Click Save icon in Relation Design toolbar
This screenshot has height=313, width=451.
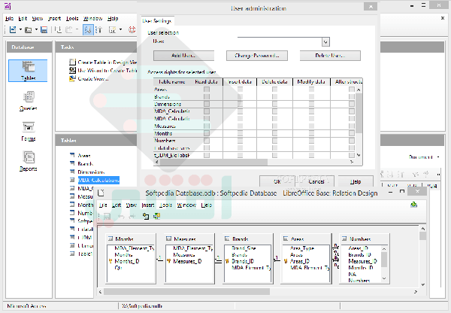pyautogui.click(x=107, y=216)
